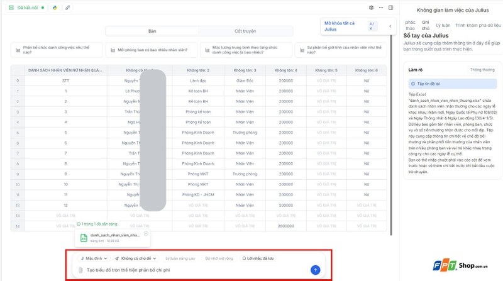Open the 'Mặc định' model dropdown
Viewport: 503px width, 281px height.
tap(94, 258)
